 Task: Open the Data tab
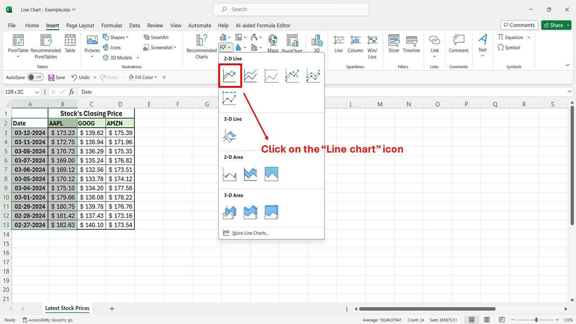click(x=135, y=26)
